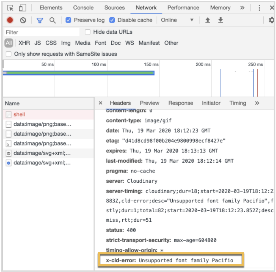The height and width of the screenshot is (272, 276).
Task: Select the All filter type
Action: tap(9, 43)
